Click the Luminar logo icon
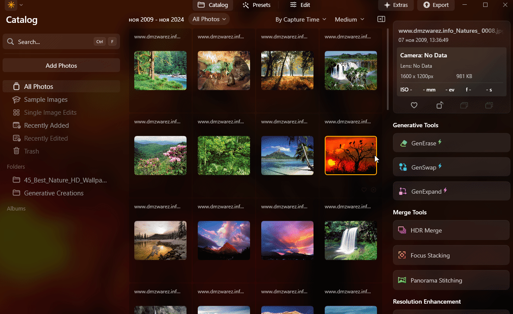Viewport: 513px width, 314px height. (11, 5)
